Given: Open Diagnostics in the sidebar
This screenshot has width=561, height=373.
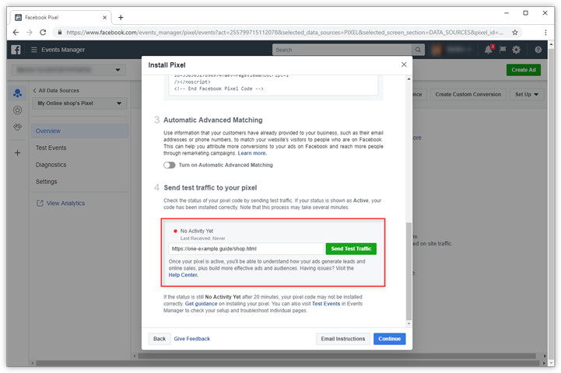Looking at the screenshot, I should click(x=51, y=165).
